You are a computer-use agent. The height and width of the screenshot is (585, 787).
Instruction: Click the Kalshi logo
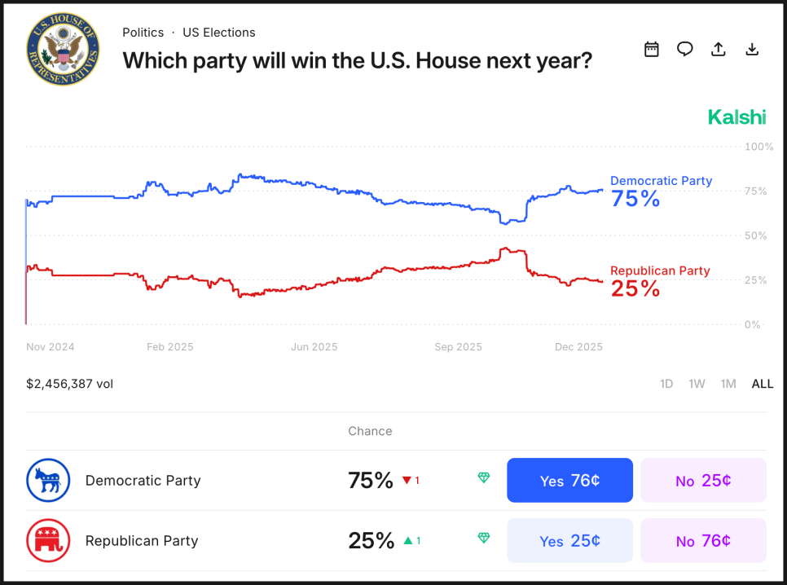coord(736,117)
